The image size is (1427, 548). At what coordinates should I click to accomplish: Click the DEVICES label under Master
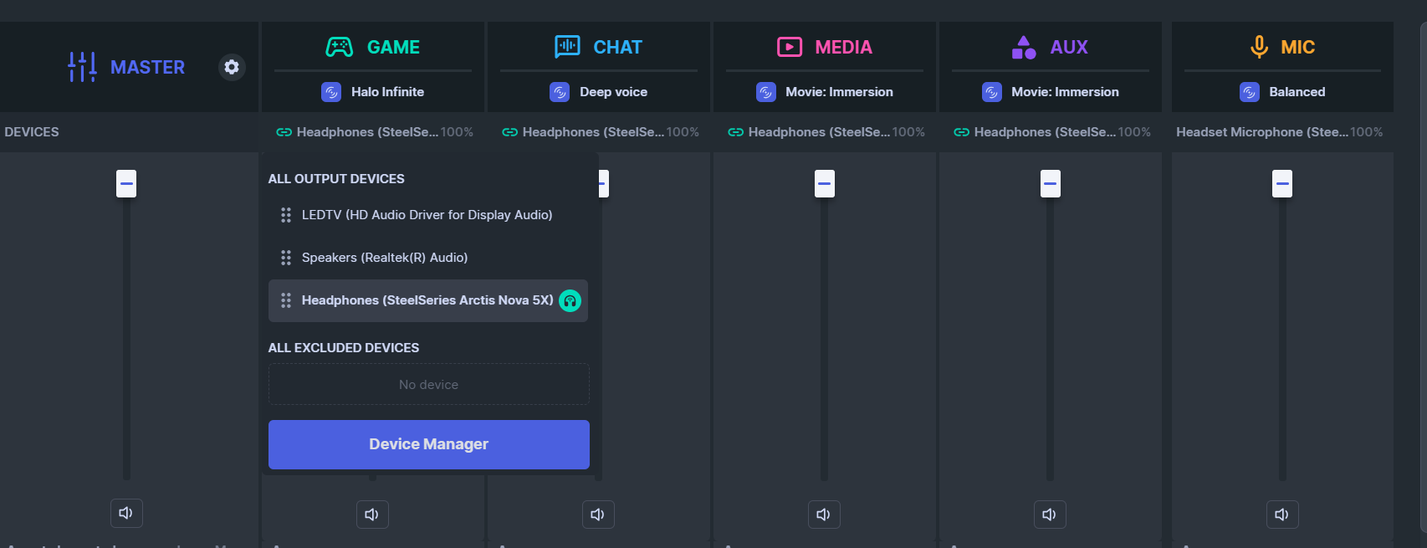coord(32,132)
